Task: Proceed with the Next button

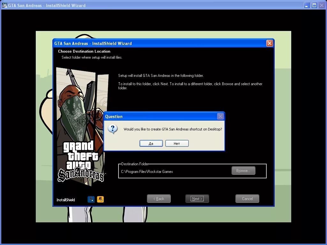Action: click(x=197, y=198)
